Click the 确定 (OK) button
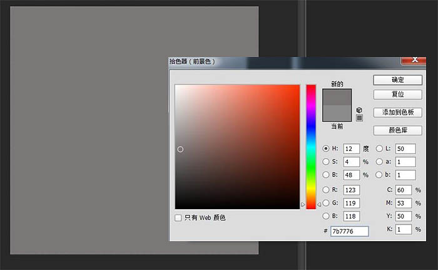 tap(397, 80)
